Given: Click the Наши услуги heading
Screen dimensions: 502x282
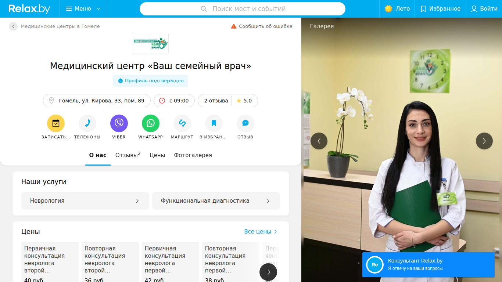Looking at the screenshot, I should click(x=44, y=182).
